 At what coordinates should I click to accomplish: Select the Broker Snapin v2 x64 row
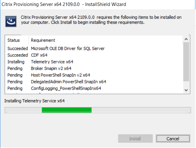coord(94,68)
